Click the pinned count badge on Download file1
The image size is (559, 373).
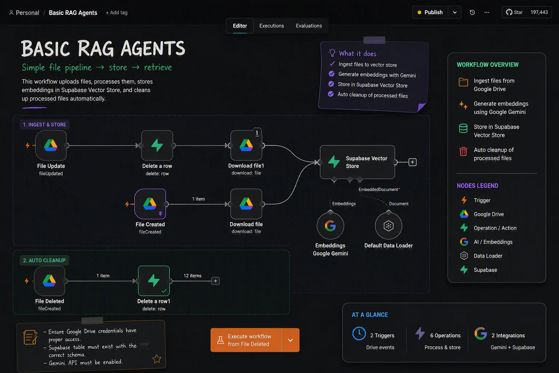257,133
